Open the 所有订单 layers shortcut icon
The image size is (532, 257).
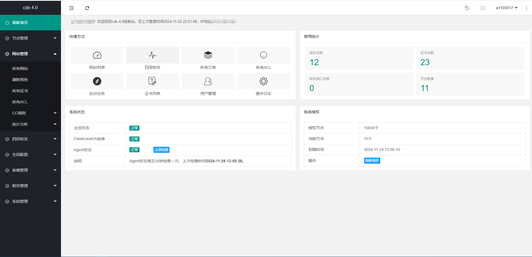click(208, 55)
